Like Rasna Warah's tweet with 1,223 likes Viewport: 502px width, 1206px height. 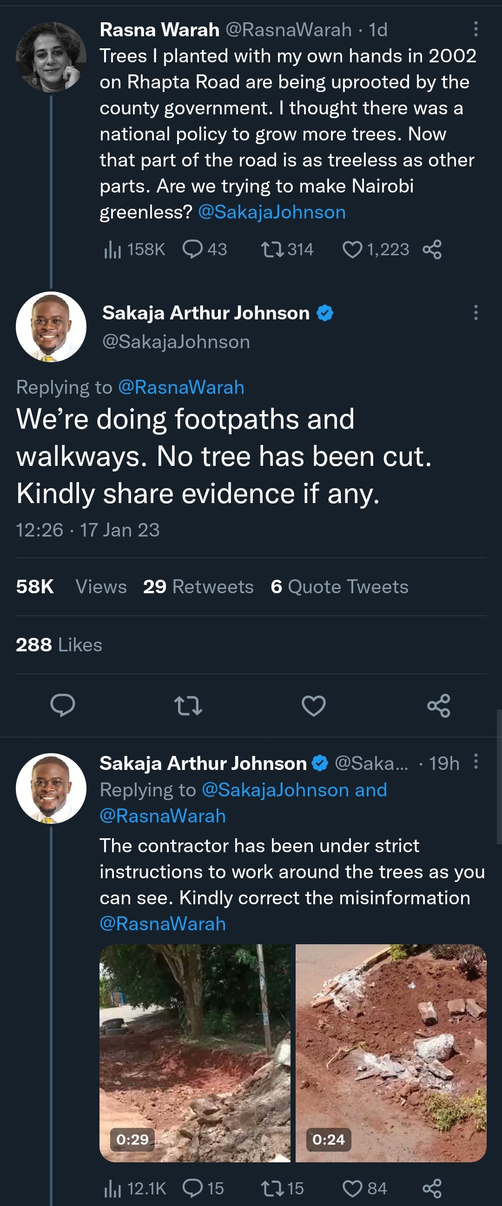coord(352,250)
